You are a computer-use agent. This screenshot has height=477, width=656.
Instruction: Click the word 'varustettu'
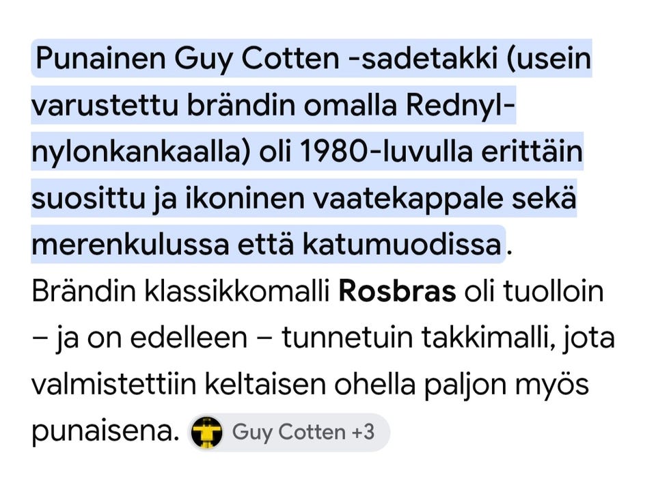point(105,105)
